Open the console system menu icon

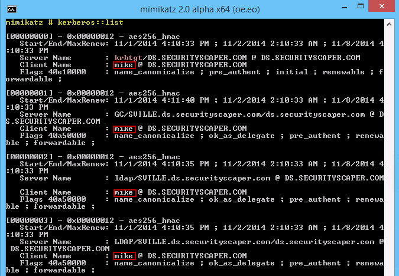[12, 9]
